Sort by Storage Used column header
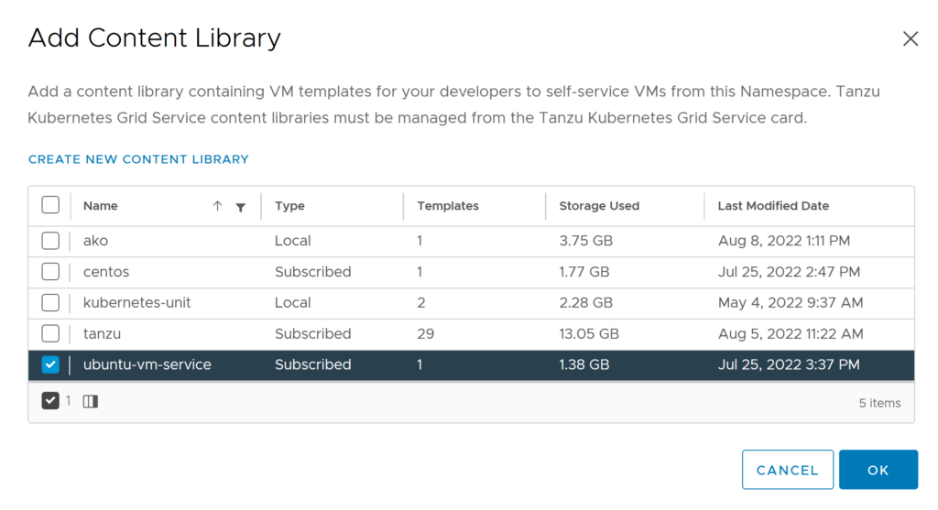The image size is (938, 510). 599,206
